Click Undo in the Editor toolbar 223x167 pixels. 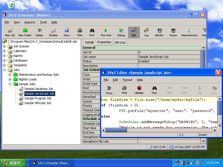[x=169, y=90]
